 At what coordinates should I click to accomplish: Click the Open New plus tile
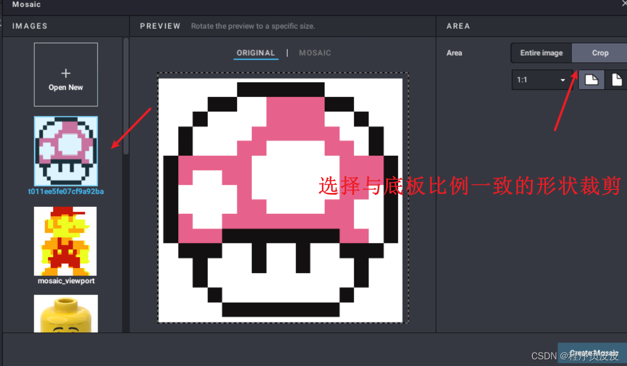coord(66,75)
